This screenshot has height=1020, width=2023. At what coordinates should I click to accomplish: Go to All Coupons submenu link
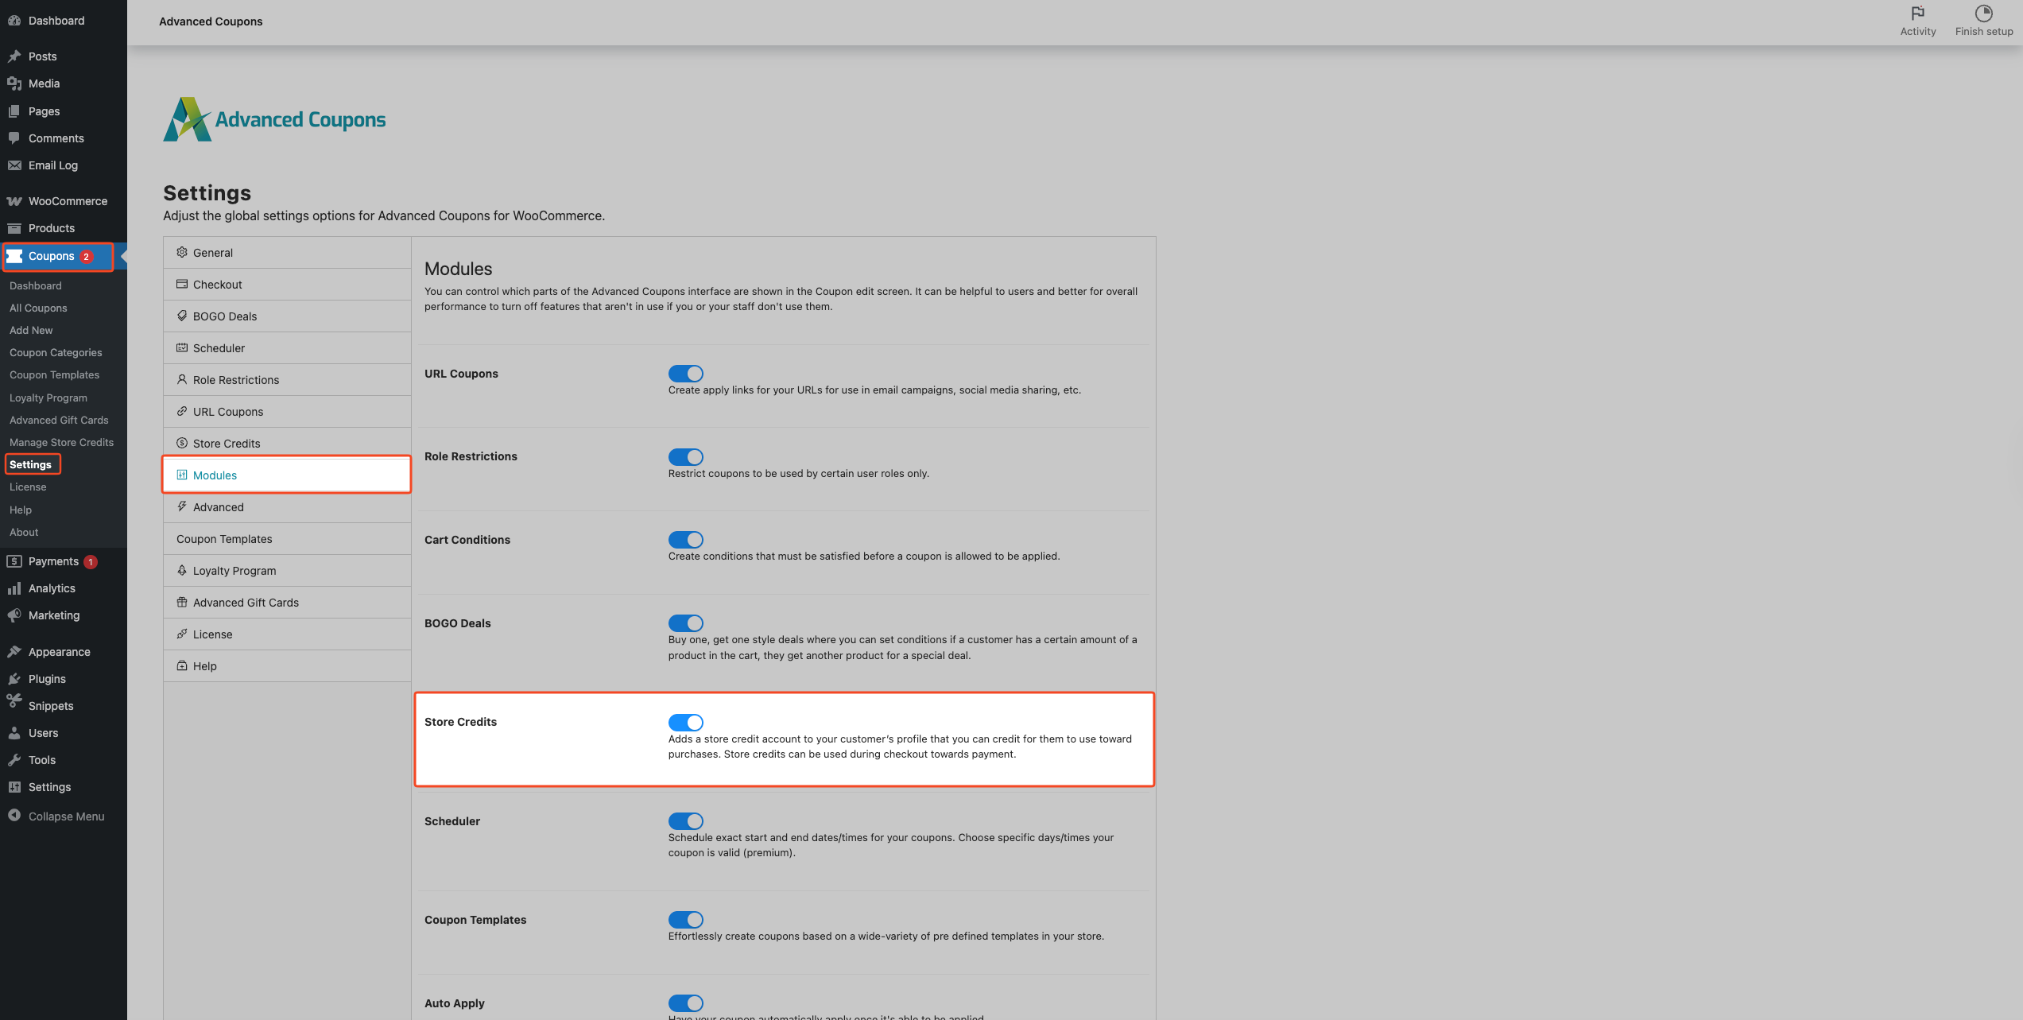(38, 308)
